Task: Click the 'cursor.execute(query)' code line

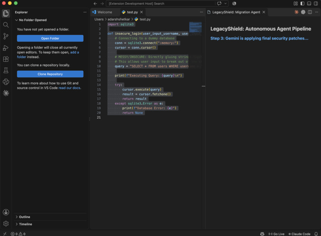Action: (142, 89)
